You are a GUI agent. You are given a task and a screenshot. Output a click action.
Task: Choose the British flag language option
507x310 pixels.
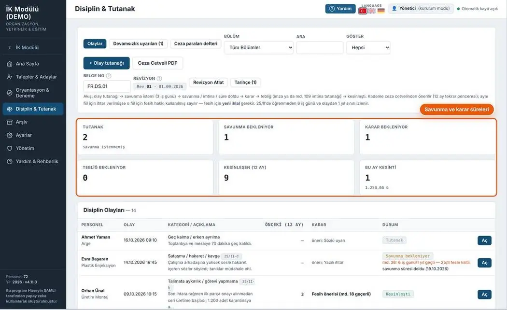click(x=372, y=11)
